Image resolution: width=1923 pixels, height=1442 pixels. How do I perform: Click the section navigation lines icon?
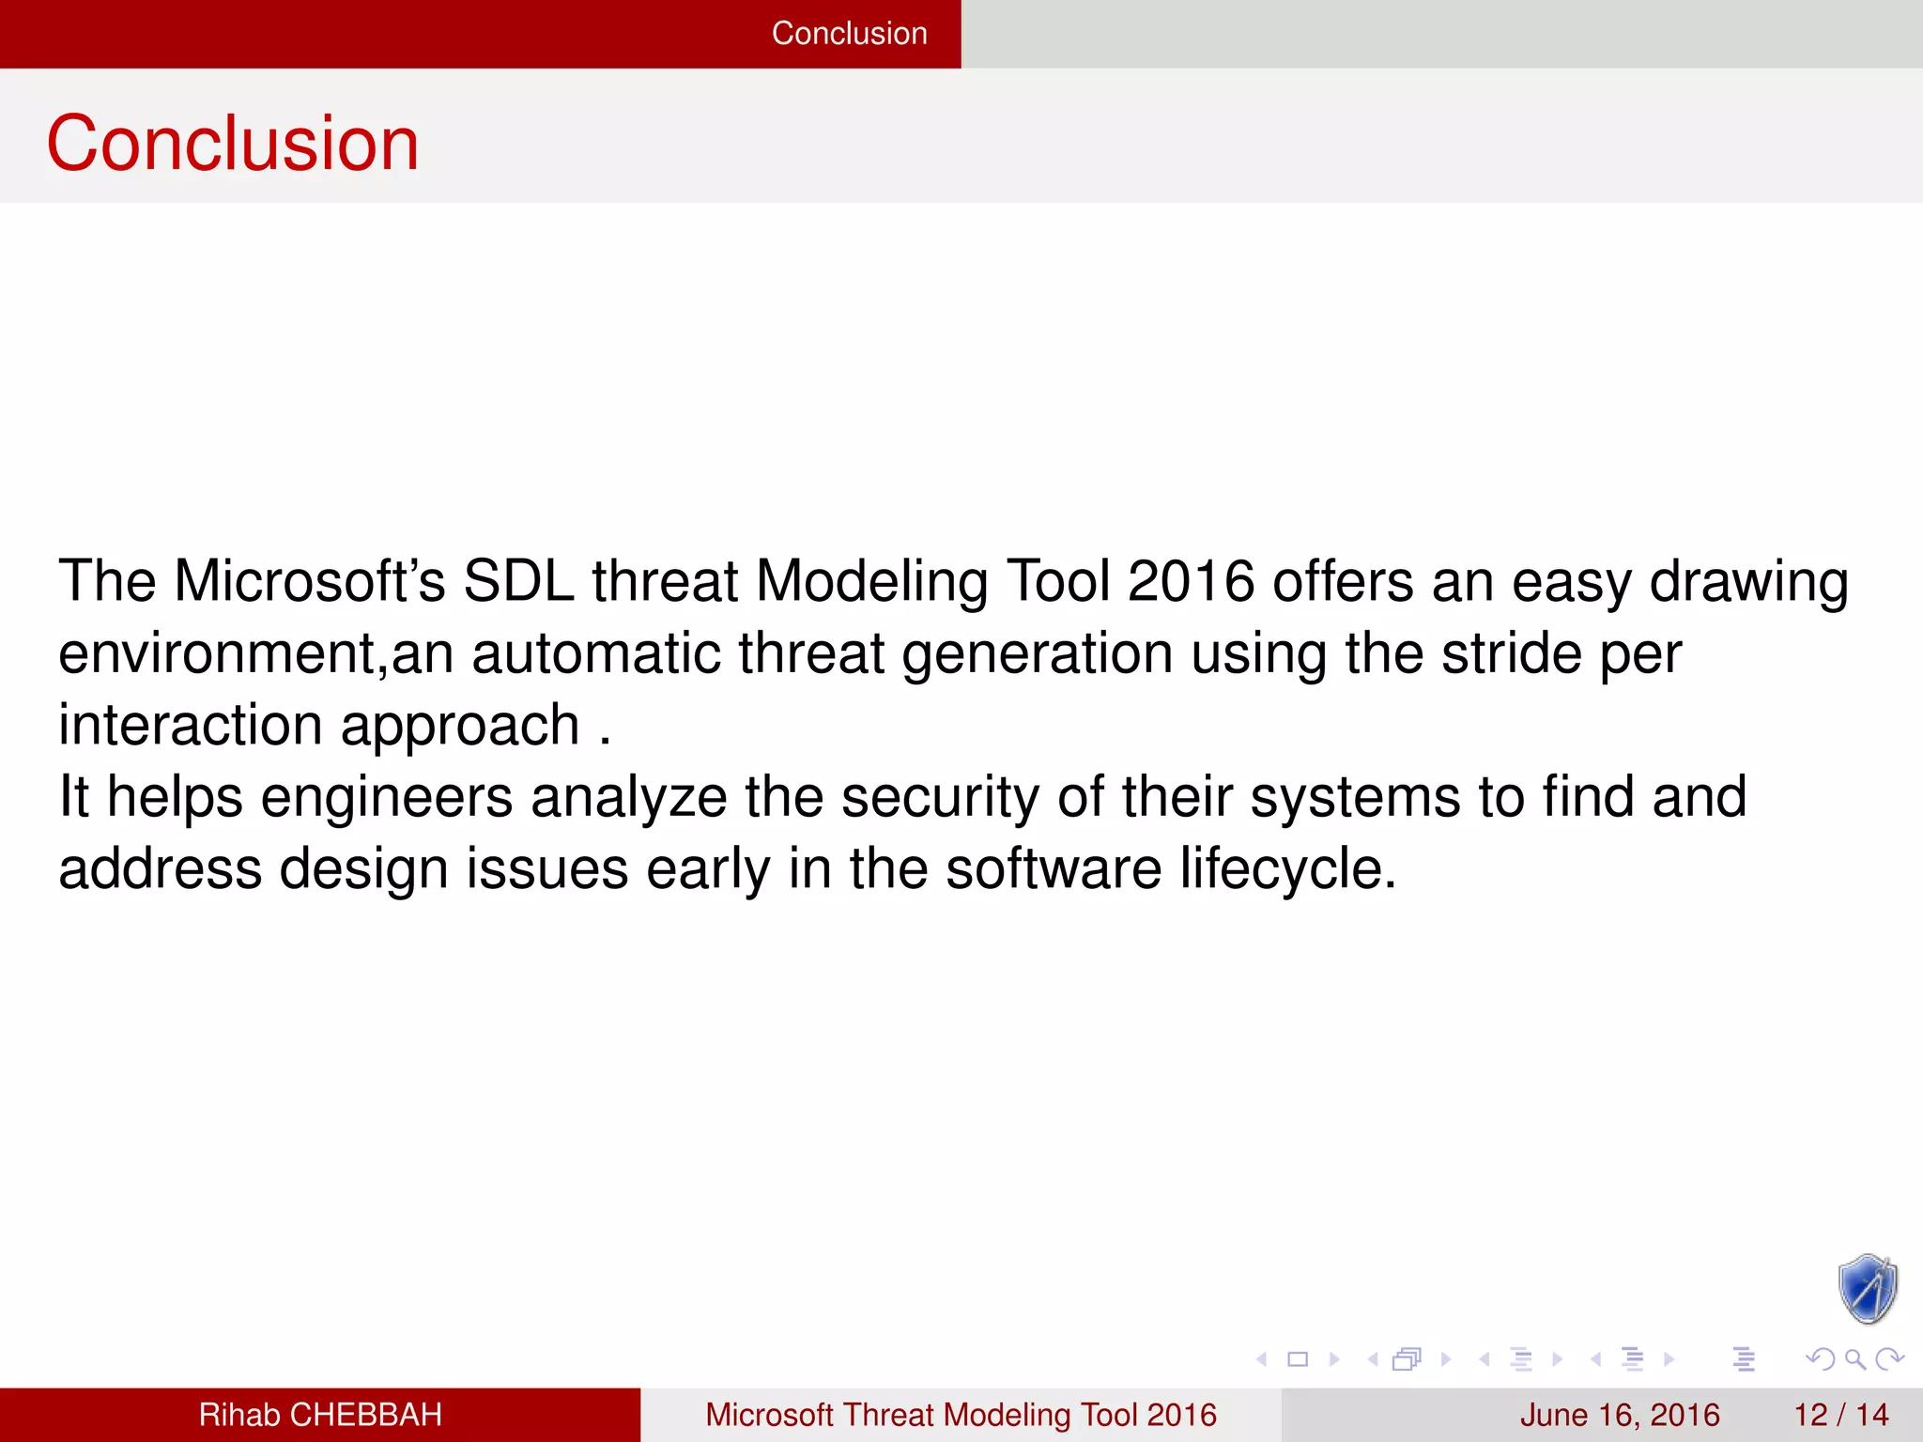(1633, 1358)
